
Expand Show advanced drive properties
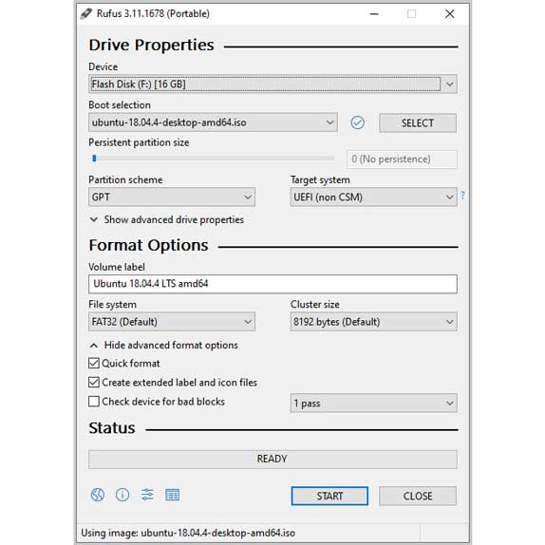coord(167,219)
